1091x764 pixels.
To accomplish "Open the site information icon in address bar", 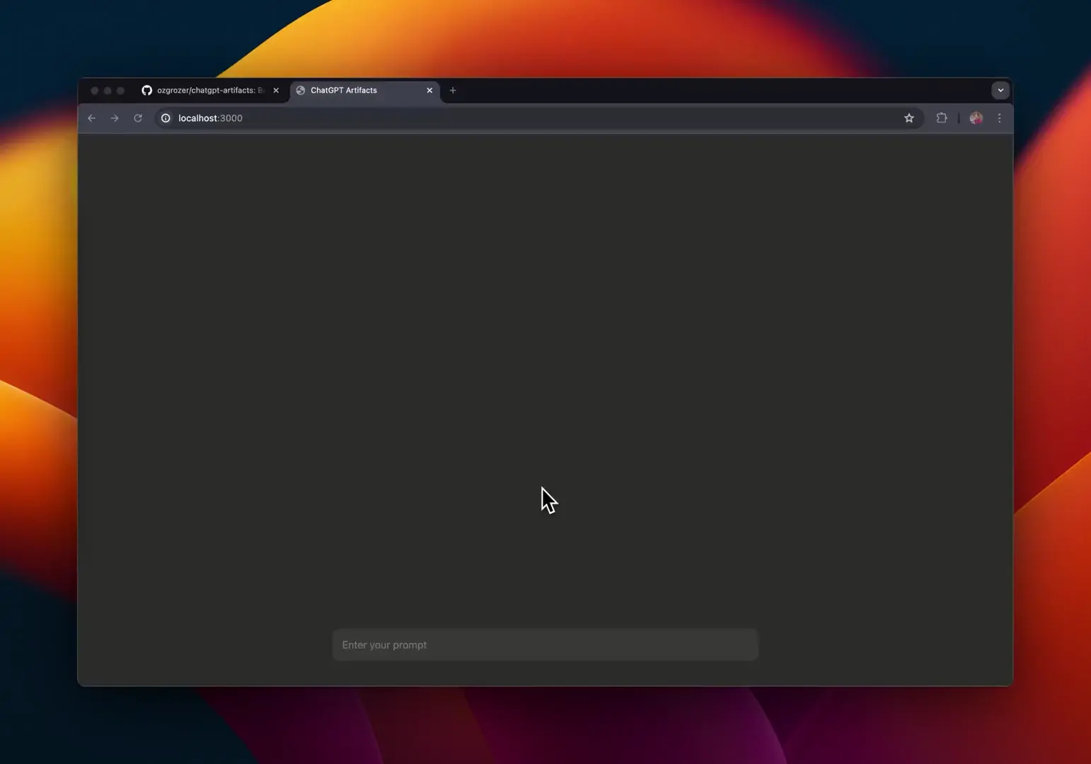I will (166, 118).
